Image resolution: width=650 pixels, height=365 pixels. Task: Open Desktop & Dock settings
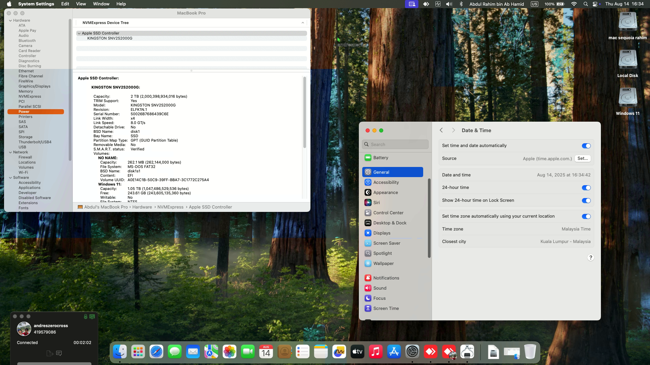point(392,223)
